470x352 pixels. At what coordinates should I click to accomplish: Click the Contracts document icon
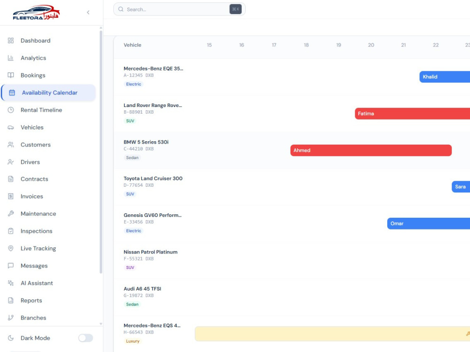pos(11,179)
